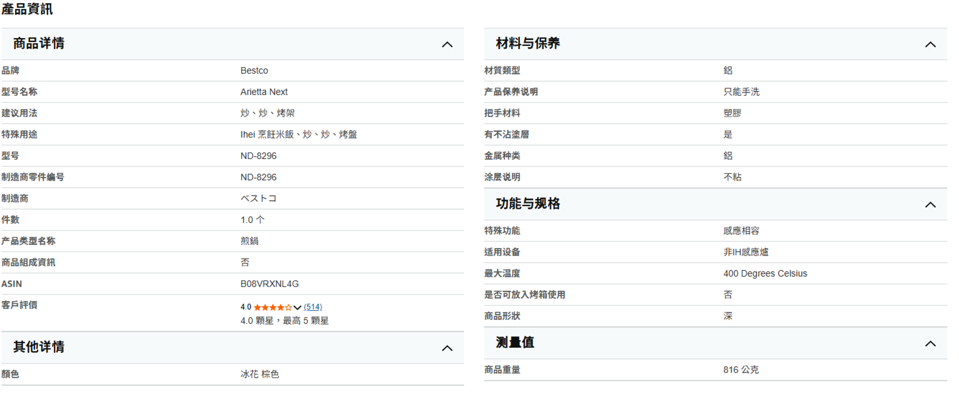Select the care instruction value 只能手洗
The image size is (959, 400).
click(741, 92)
